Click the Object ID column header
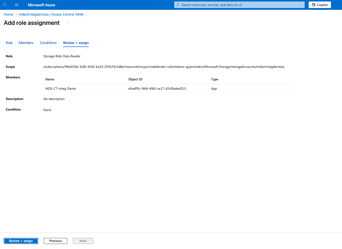Image resolution: width=342 pixels, height=249 pixels. pyautogui.click(x=135, y=79)
